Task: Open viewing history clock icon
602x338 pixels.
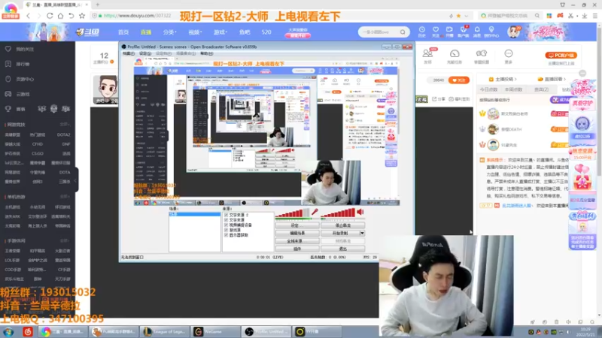Action: [x=422, y=32]
